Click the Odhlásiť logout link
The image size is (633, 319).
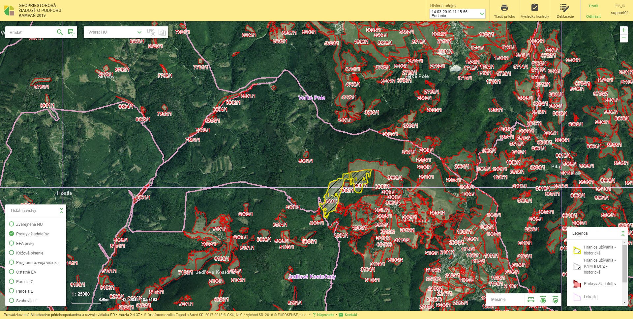593,16
